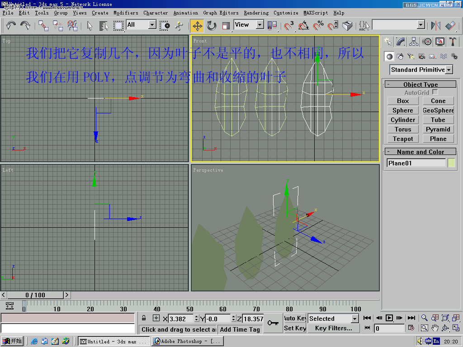Click the Undo arrow in the main toolbar

coord(11,25)
